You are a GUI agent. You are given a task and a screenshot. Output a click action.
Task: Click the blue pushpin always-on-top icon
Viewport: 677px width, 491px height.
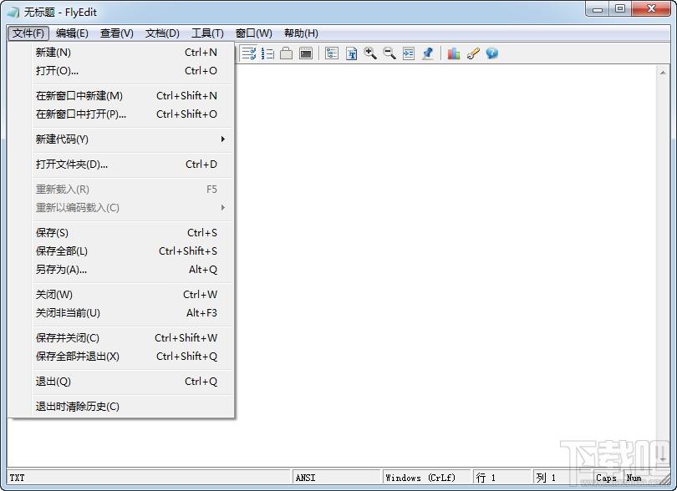click(x=428, y=53)
